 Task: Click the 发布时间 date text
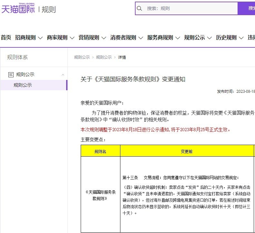click(x=236, y=92)
